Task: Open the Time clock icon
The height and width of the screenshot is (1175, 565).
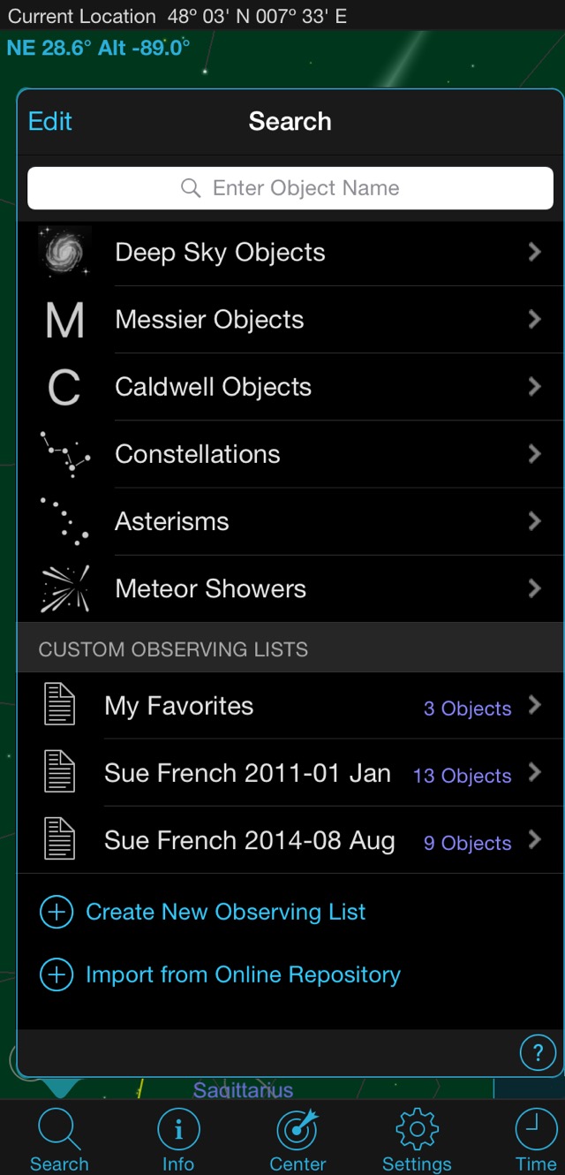Action: tap(536, 1131)
